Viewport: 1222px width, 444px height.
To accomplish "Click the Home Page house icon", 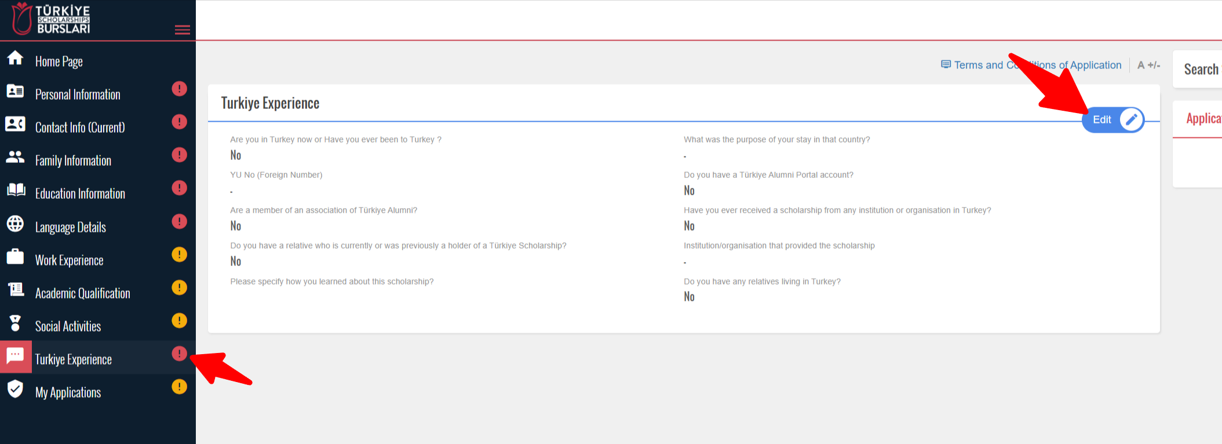I will 15,58.
